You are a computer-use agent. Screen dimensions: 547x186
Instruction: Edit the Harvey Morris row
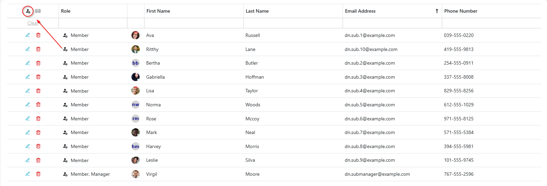coord(28,146)
